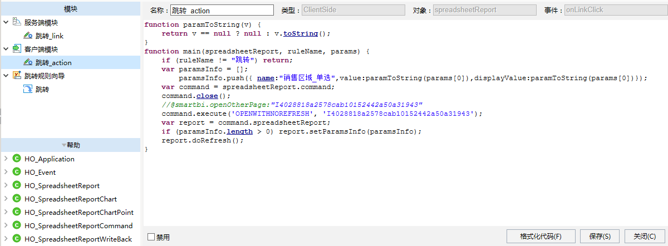
Task: Click the paramsInfo.push code line
Action: pos(413,78)
